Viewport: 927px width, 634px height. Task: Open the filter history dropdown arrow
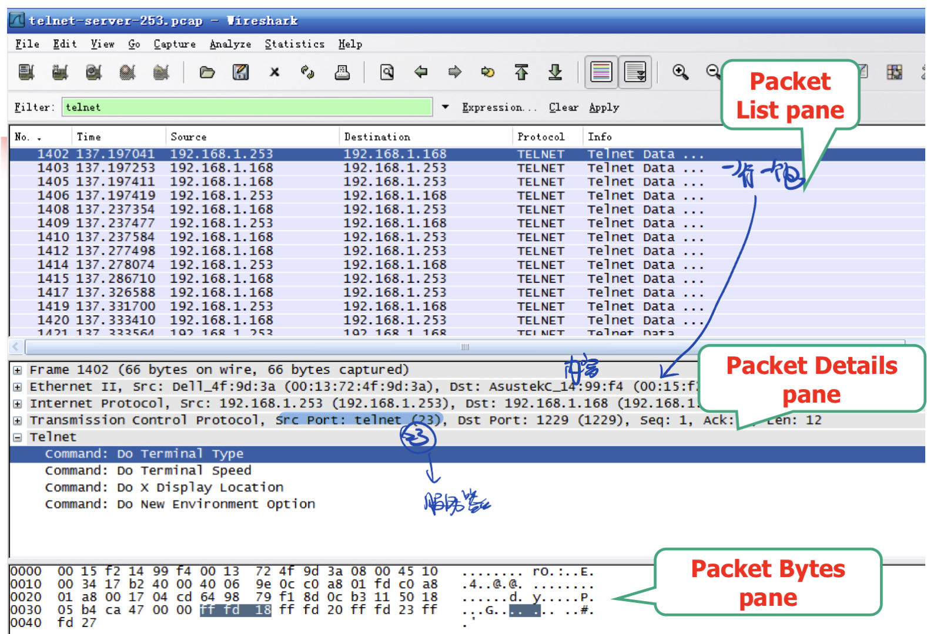[445, 107]
